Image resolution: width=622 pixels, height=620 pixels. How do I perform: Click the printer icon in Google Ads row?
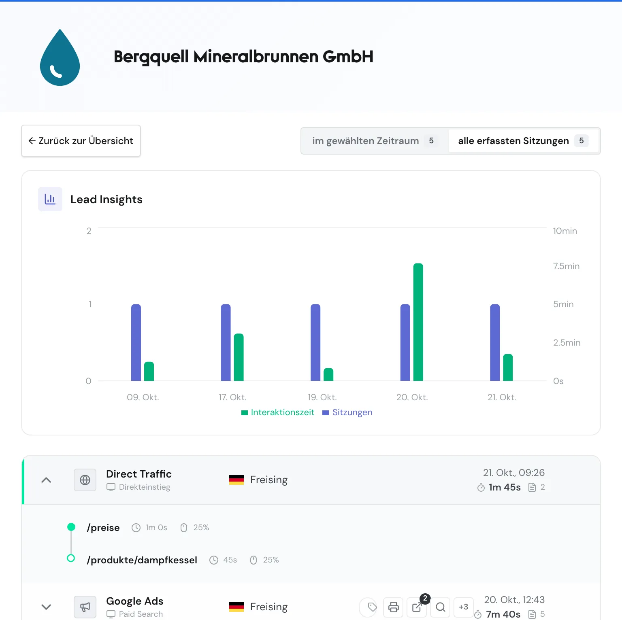[393, 607]
